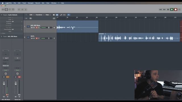This screenshot has height=102, width=182.
Task: Open the tracks area Edit menu
Action: pos(32,15)
